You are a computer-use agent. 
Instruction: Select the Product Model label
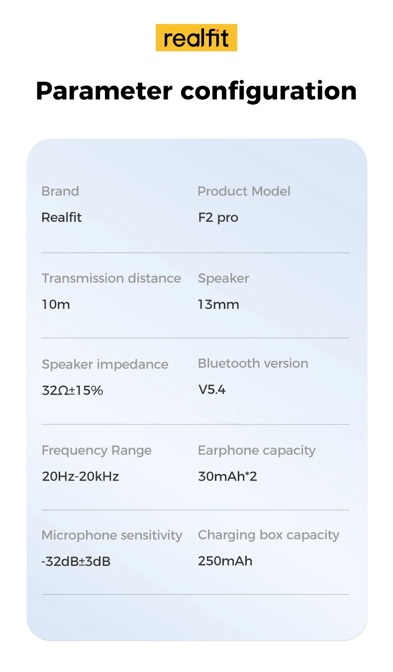click(244, 191)
